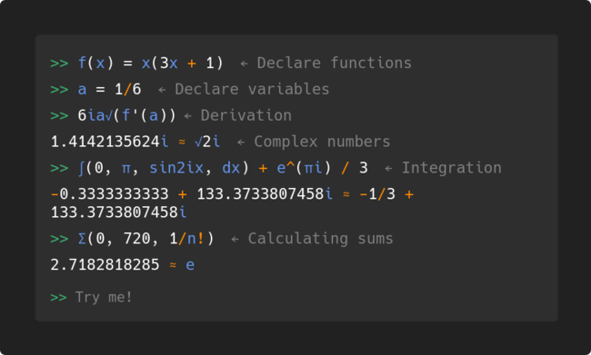Select the 2.7182818285 ≈ e result
Viewport: 591px width, 355px height.
[123, 264]
